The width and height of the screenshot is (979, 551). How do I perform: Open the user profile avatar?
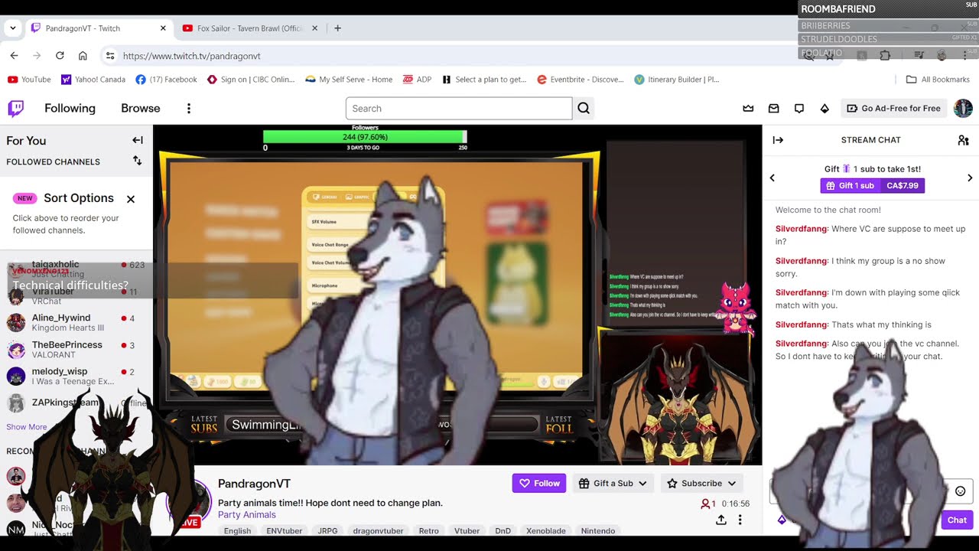point(963,108)
